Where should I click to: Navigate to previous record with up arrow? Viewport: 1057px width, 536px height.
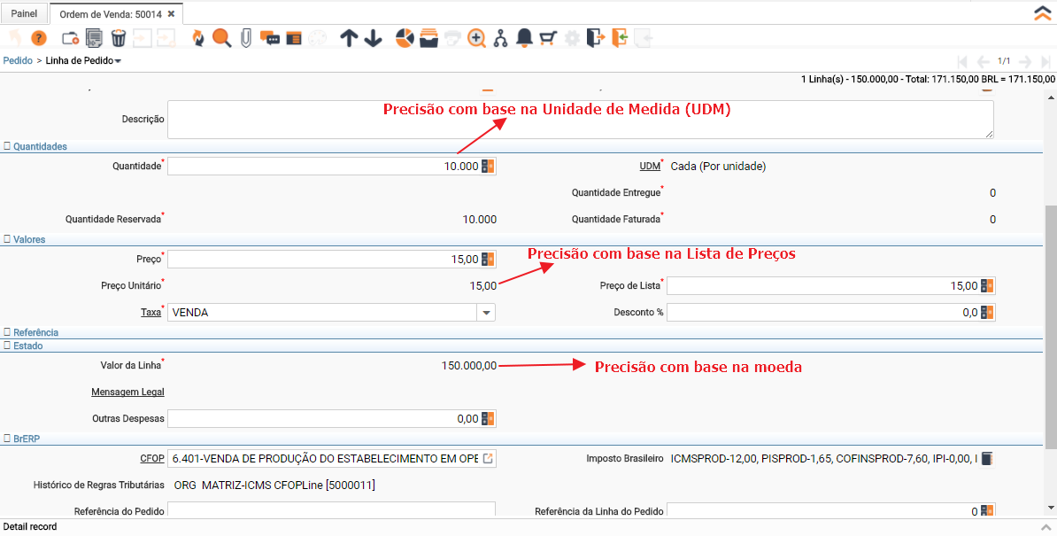(349, 38)
